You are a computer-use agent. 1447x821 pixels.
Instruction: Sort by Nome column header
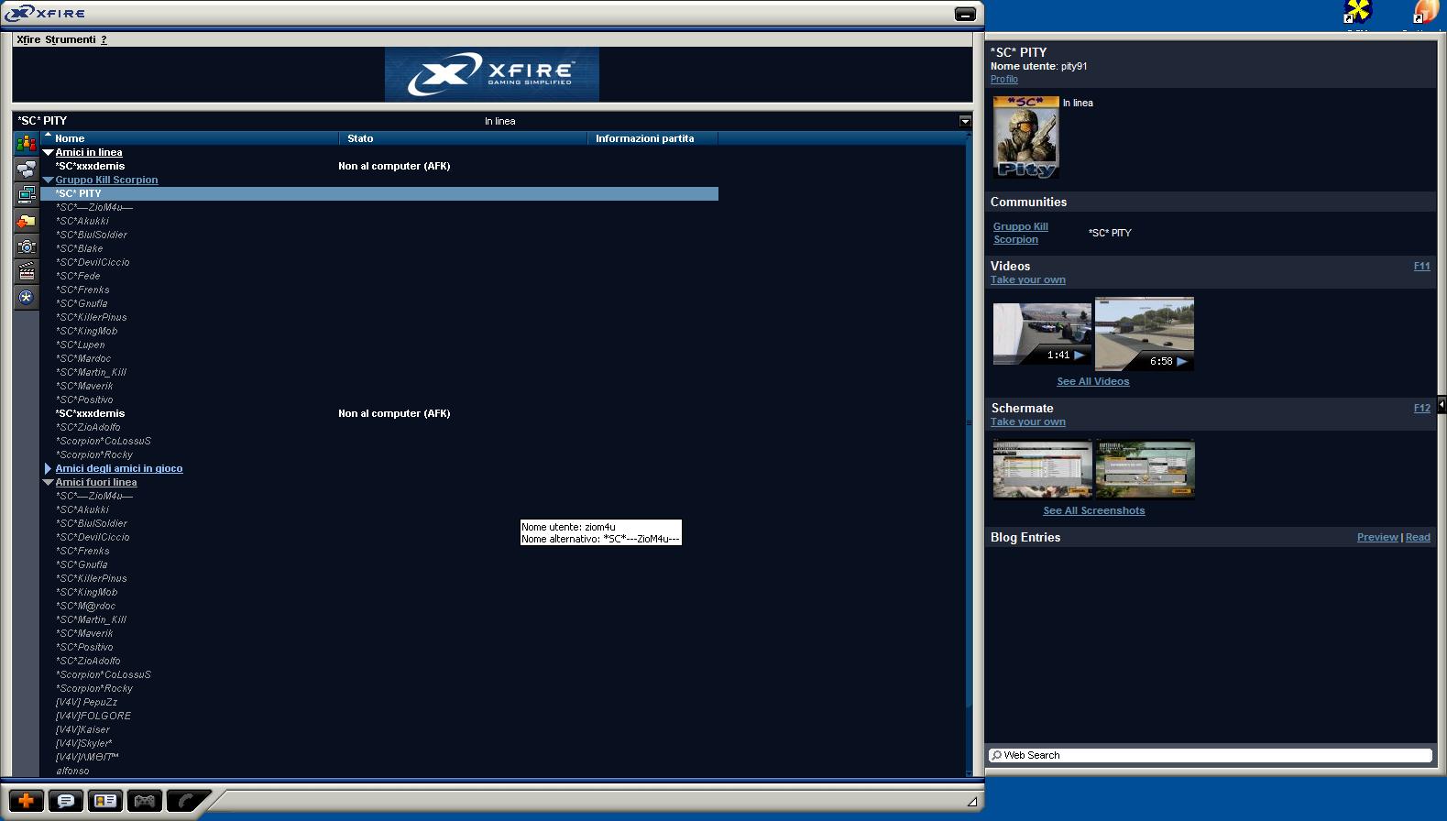190,138
